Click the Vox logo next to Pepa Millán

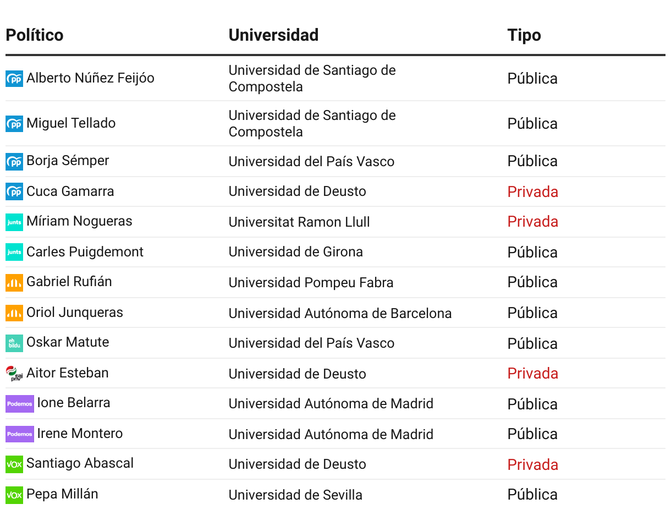click(x=14, y=495)
